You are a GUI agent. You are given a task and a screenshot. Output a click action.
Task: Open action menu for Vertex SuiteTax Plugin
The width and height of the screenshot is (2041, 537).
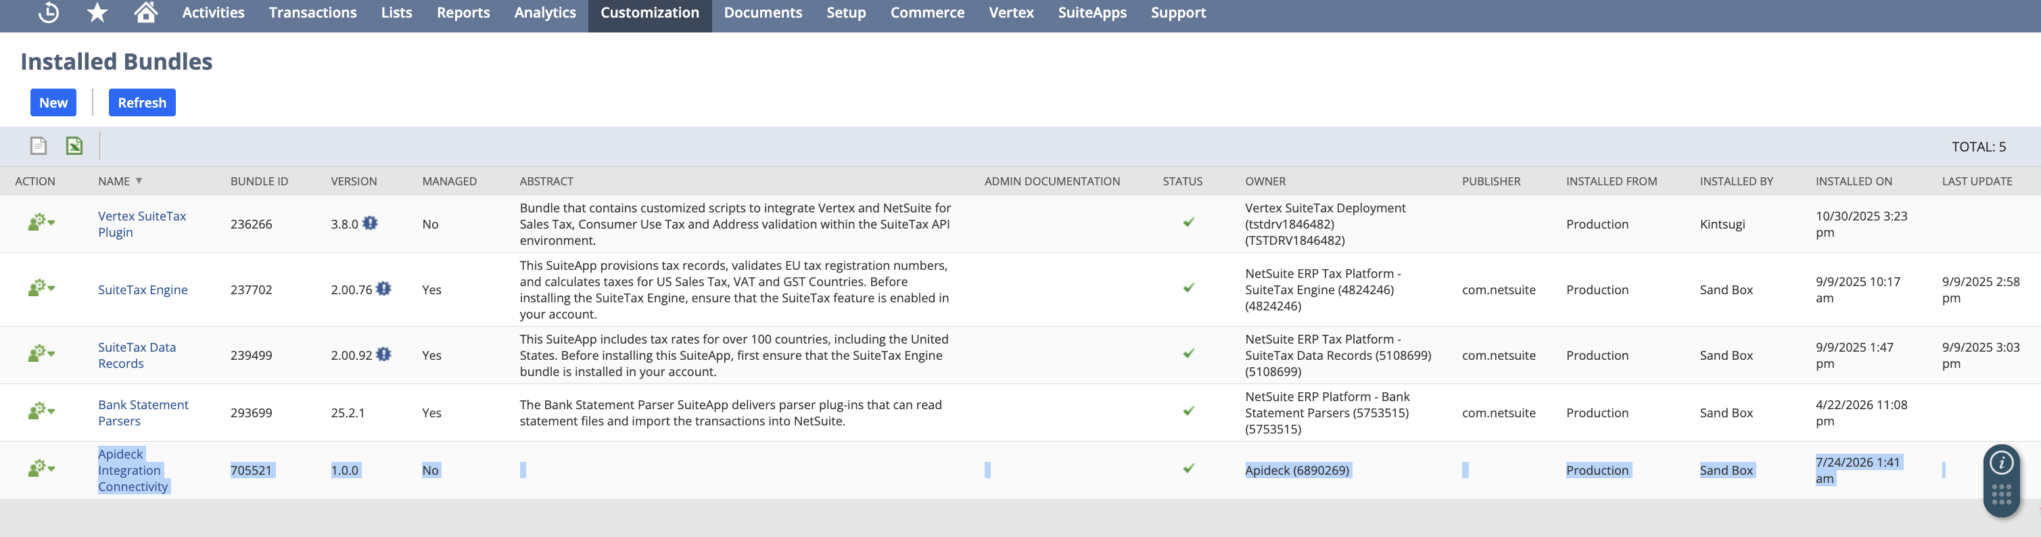pyautogui.click(x=41, y=223)
